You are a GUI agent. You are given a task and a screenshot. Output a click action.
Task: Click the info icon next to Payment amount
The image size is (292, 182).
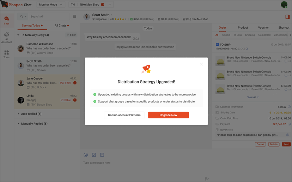(x=289, y=124)
